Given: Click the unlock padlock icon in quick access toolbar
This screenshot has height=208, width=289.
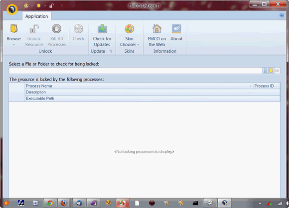Looking at the screenshot, I should pyautogui.click(x=51, y=5).
